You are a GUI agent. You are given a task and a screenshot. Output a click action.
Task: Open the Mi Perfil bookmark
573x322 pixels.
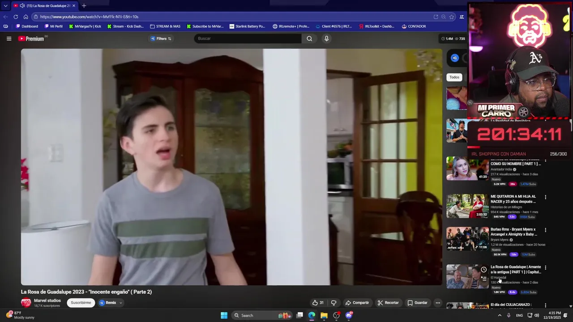click(53, 26)
